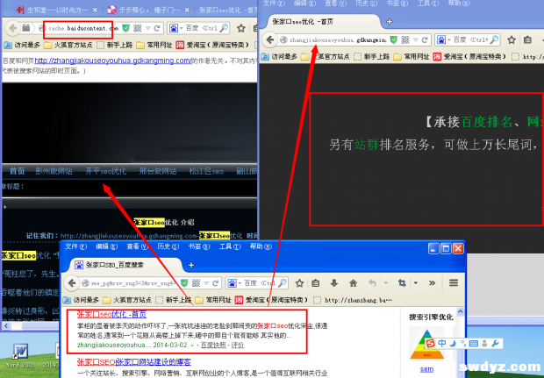Viewport: 544px width, 378px height.
Task: Open 张家口SEO张家口网站建设的博客 result
Action: 134,362
